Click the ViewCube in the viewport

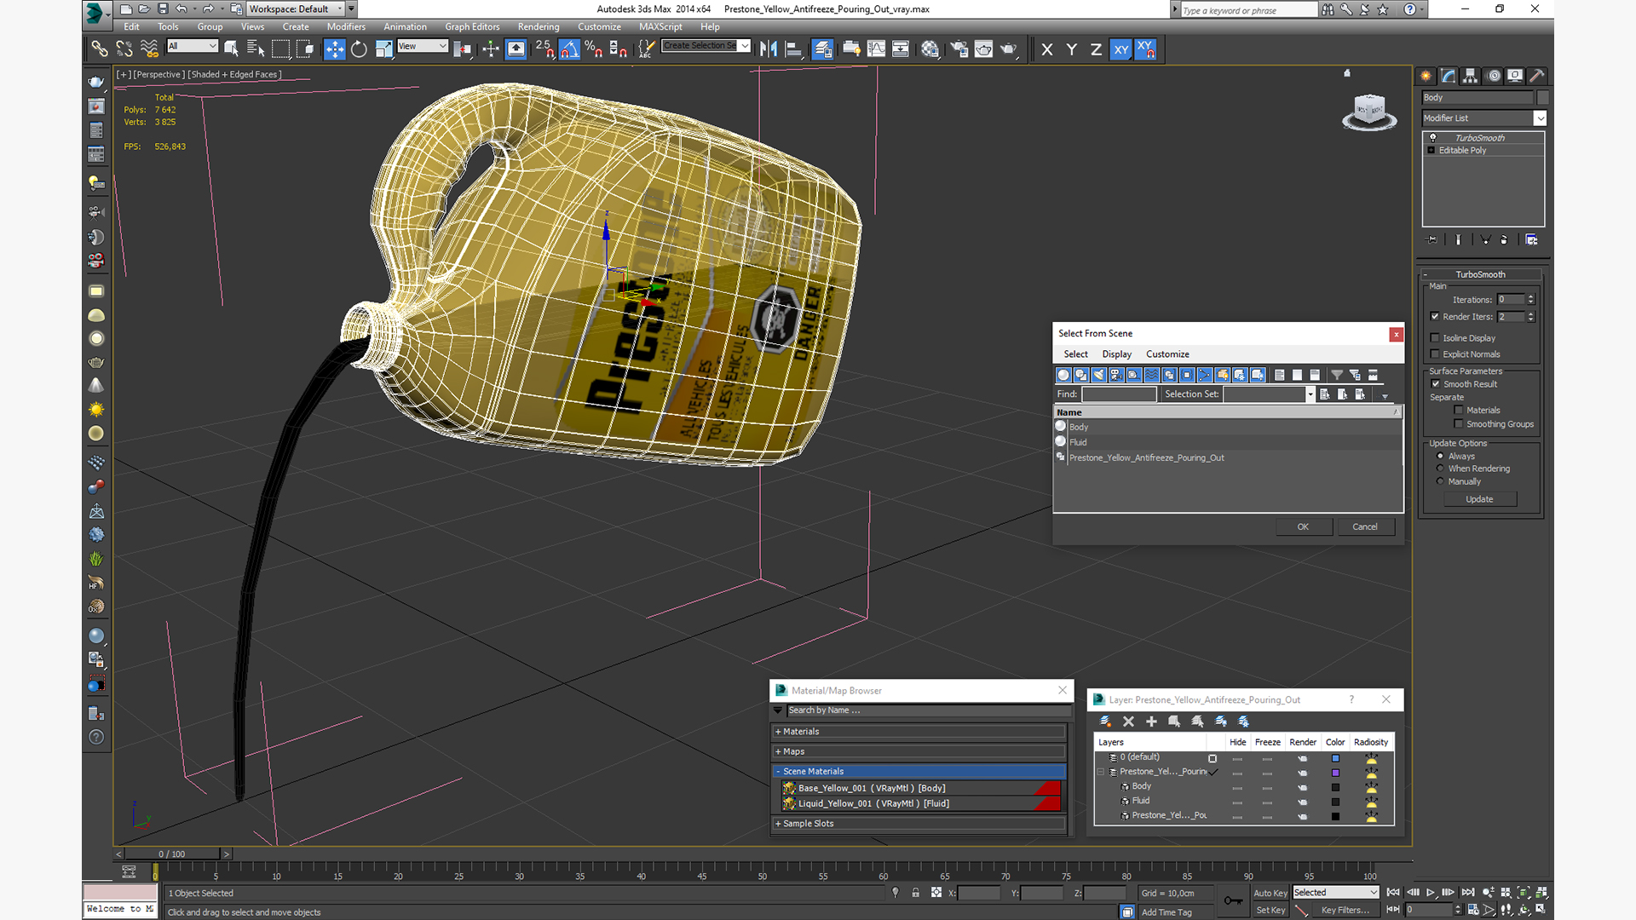[x=1369, y=112]
